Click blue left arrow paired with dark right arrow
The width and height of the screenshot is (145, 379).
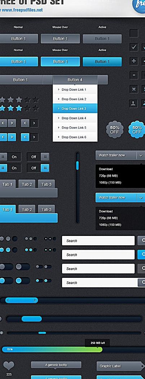tap(25, 137)
